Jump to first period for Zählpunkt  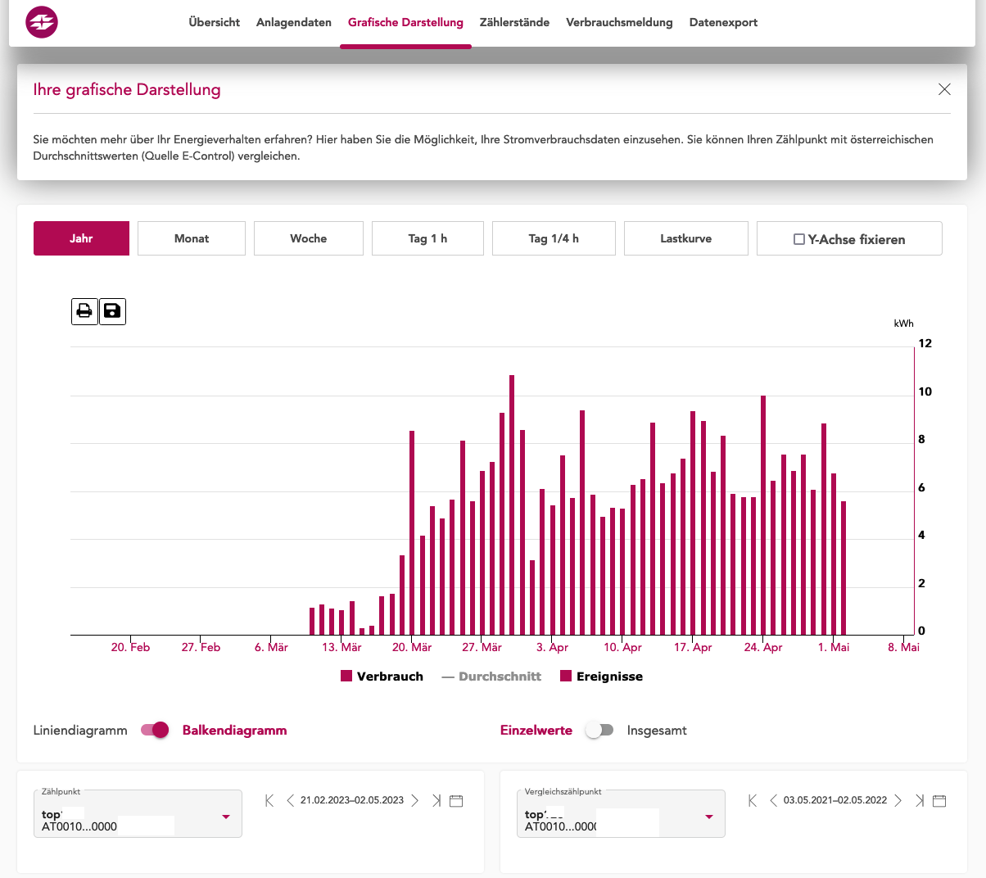pyautogui.click(x=269, y=801)
